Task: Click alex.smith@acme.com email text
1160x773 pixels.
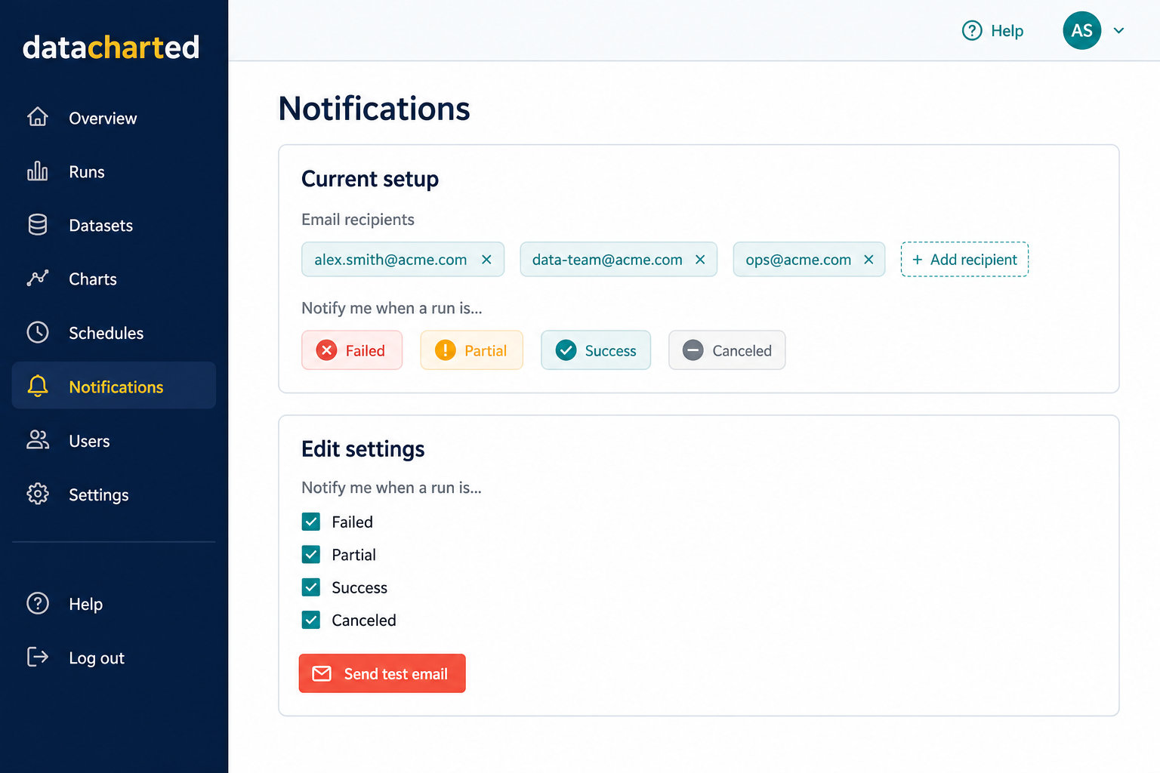Action: tap(390, 260)
